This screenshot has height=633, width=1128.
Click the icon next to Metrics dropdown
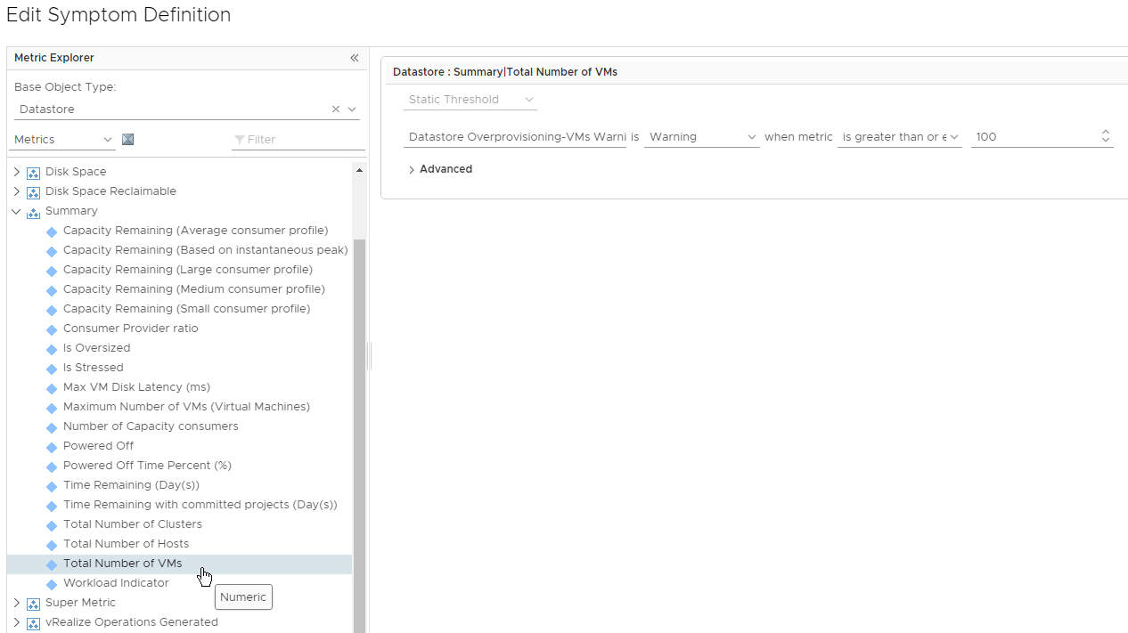pos(127,140)
